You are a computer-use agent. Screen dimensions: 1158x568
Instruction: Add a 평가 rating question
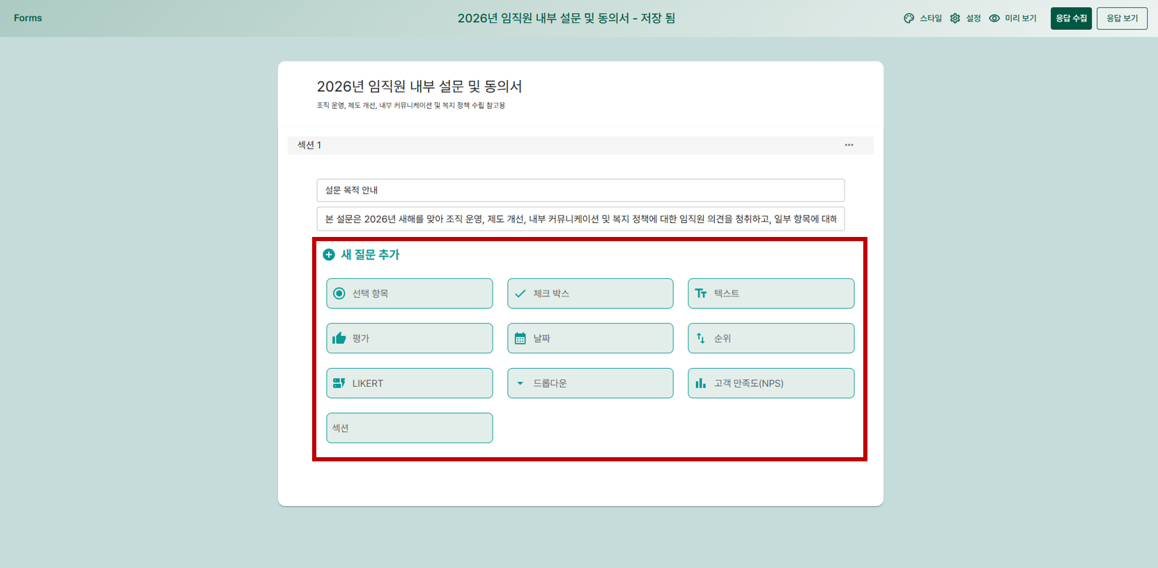click(x=410, y=338)
